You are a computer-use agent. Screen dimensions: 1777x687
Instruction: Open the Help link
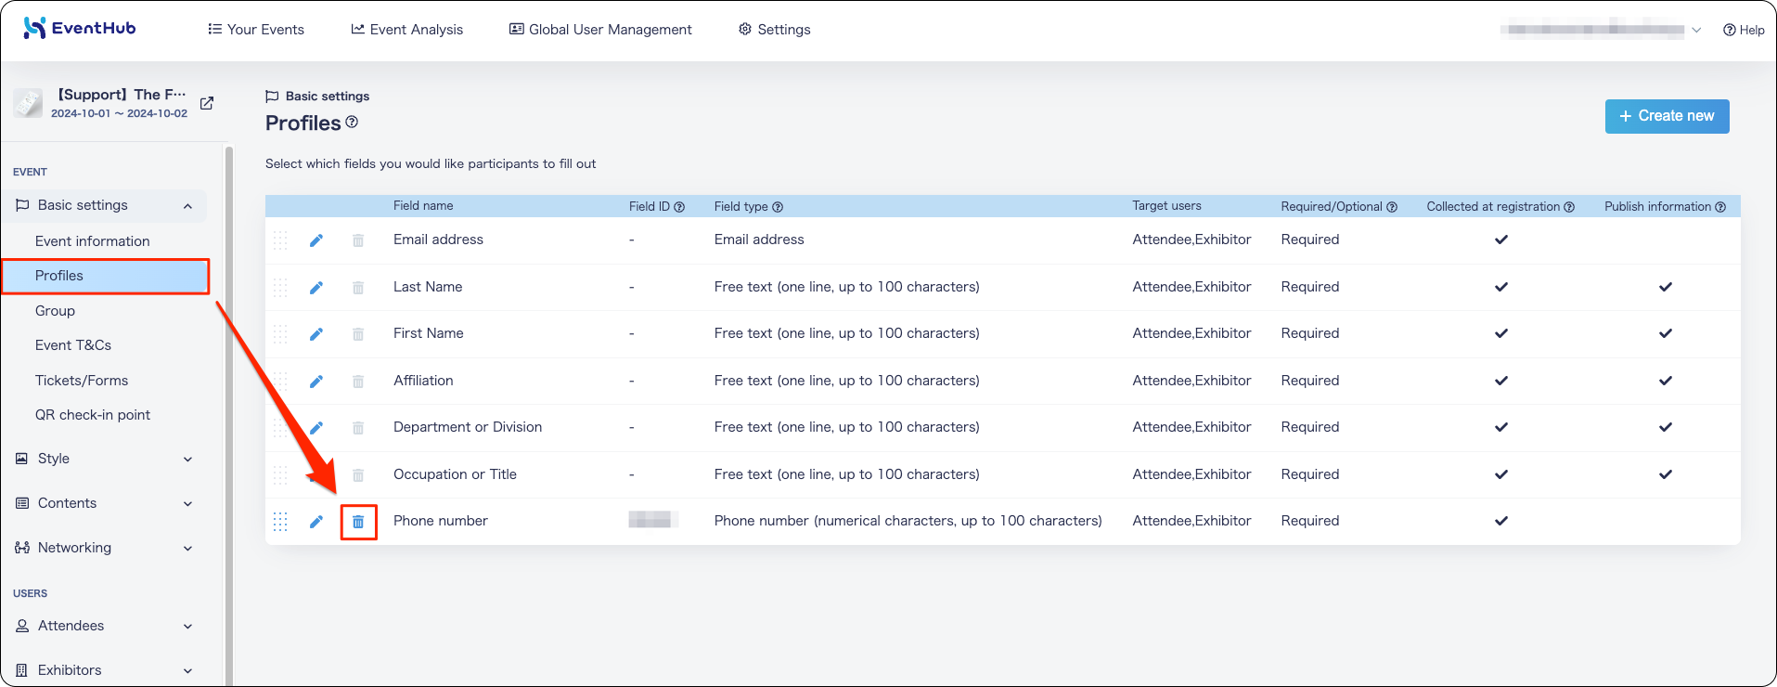1744,30
